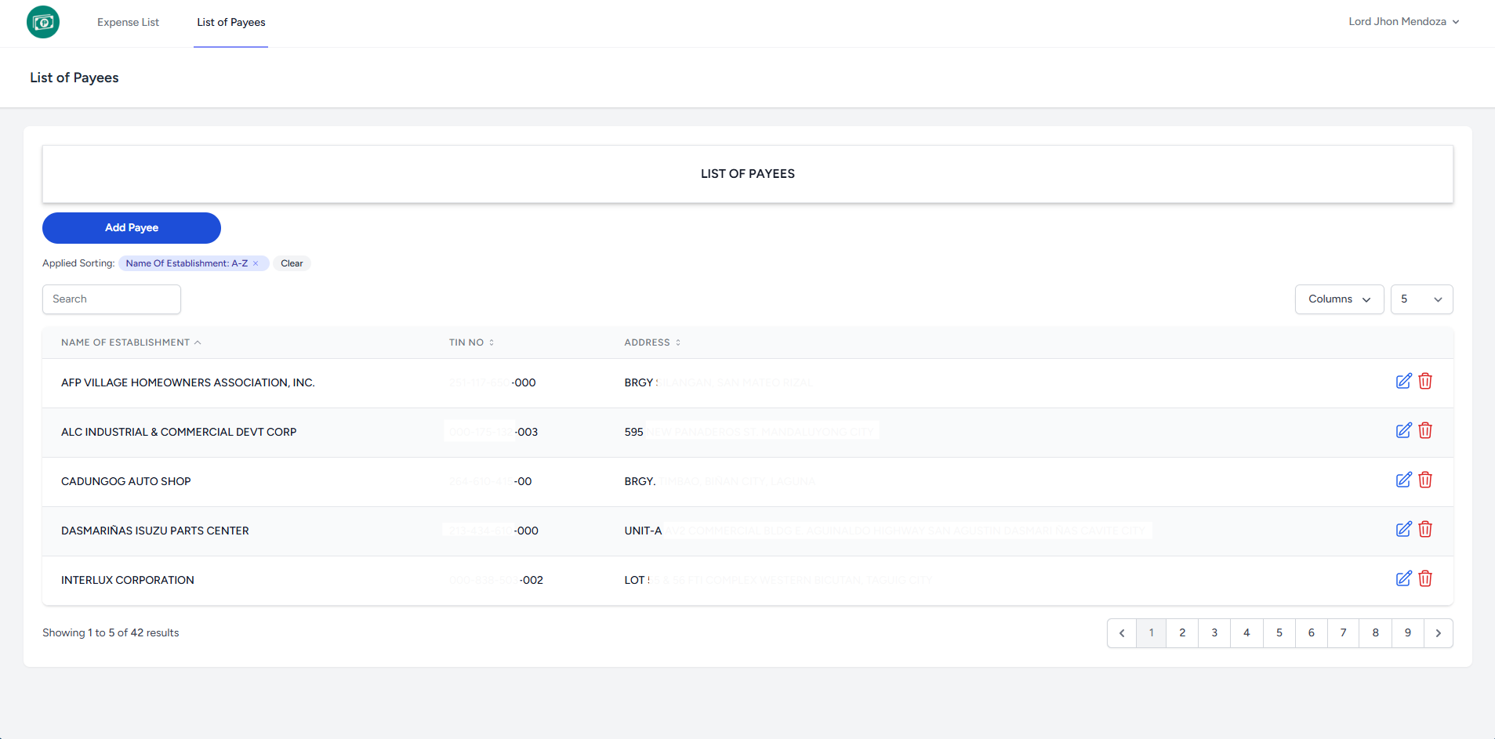This screenshot has height=739, width=1495.
Task: Go to page 9
Action: (1408, 633)
